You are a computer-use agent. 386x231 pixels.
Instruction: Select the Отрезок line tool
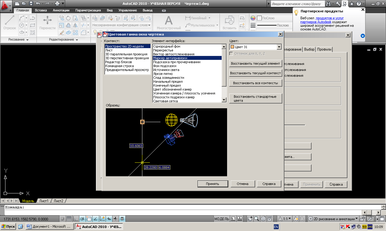coord(10,22)
